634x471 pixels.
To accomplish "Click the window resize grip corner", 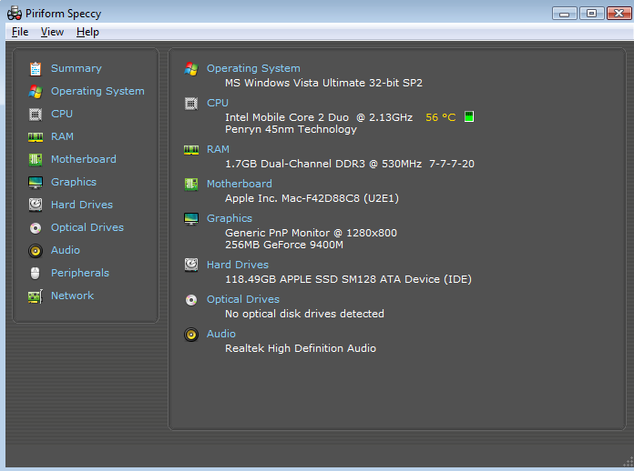I will point(629,462).
